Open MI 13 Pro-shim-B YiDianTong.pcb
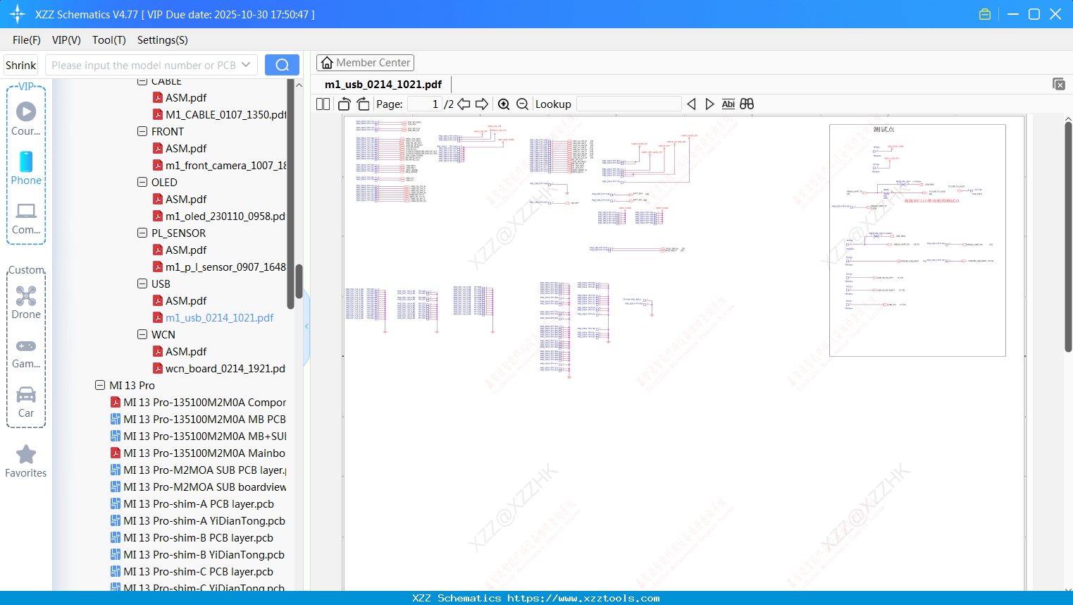Viewport: 1073px width, 605px height. tap(198, 554)
